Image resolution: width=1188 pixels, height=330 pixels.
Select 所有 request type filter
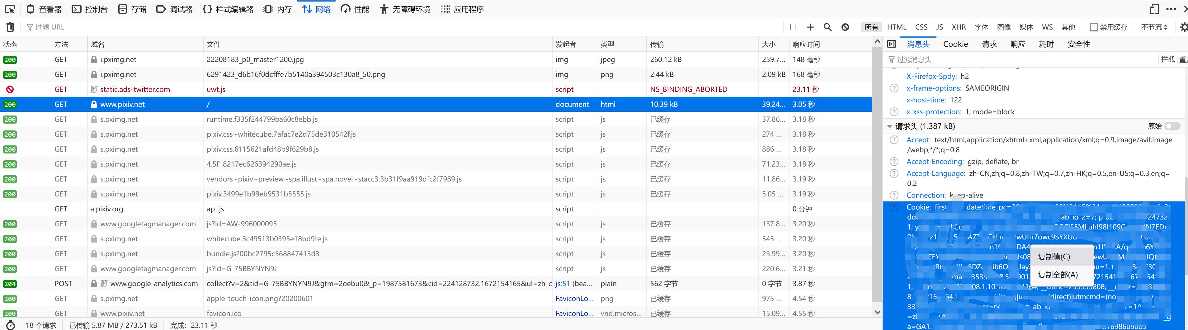(871, 27)
